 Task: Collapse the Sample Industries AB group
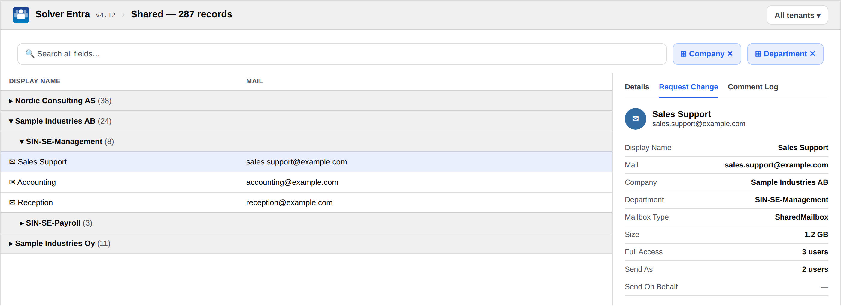click(x=11, y=121)
